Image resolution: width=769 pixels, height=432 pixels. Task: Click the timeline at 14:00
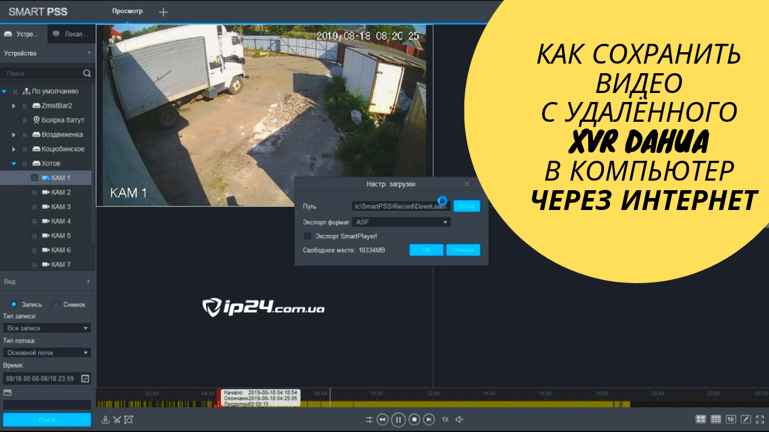tap(488, 404)
